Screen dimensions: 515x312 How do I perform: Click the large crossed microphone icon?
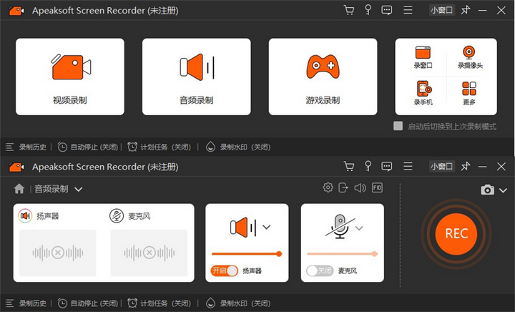[x=340, y=226]
